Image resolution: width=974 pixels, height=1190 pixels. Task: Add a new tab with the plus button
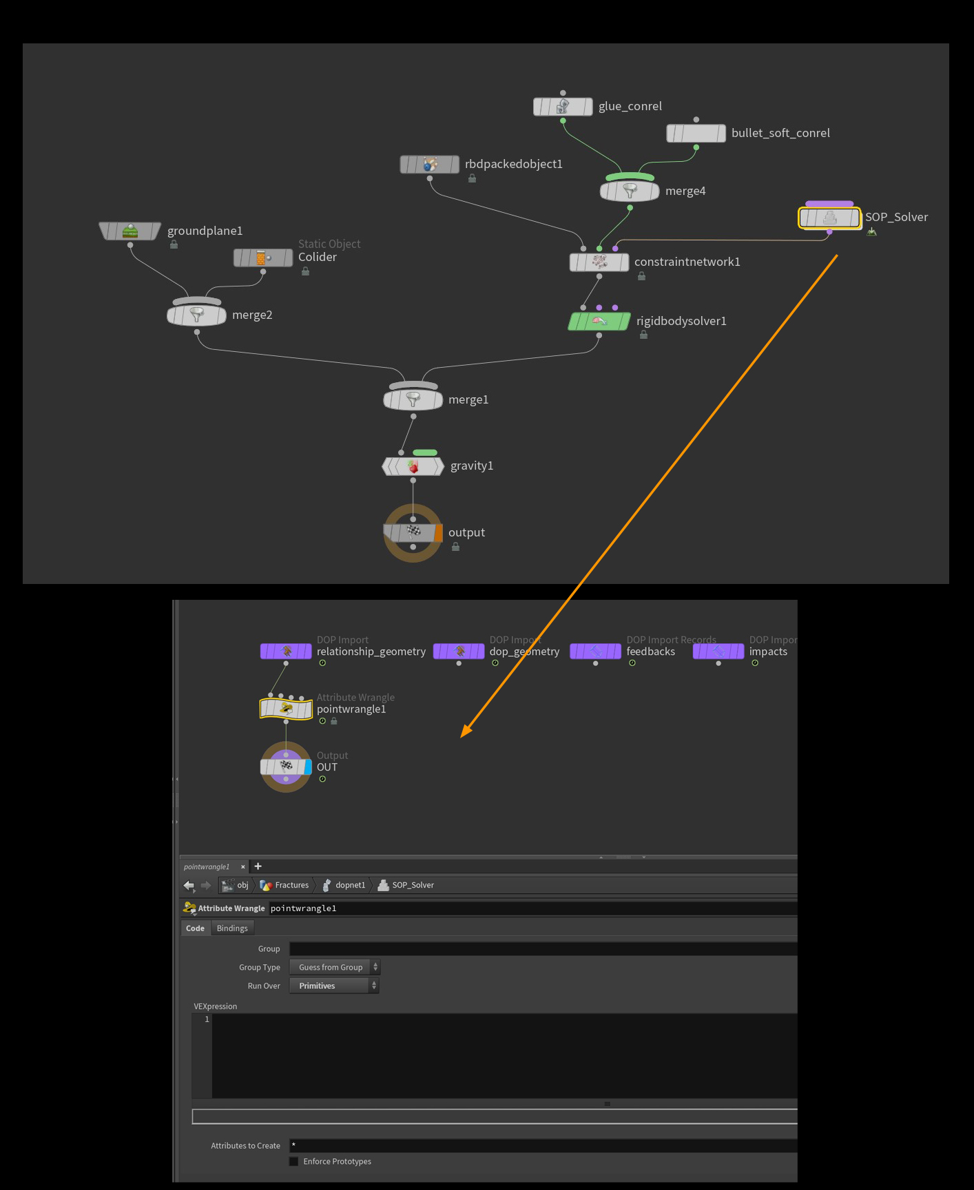pyautogui.click(x=258, y=866)
